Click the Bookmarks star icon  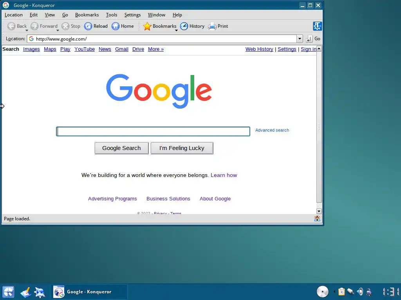pos(147,26)
